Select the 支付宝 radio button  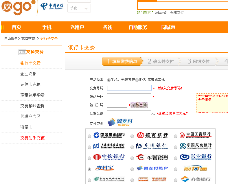pyautogui.click(x=89, y=169)
